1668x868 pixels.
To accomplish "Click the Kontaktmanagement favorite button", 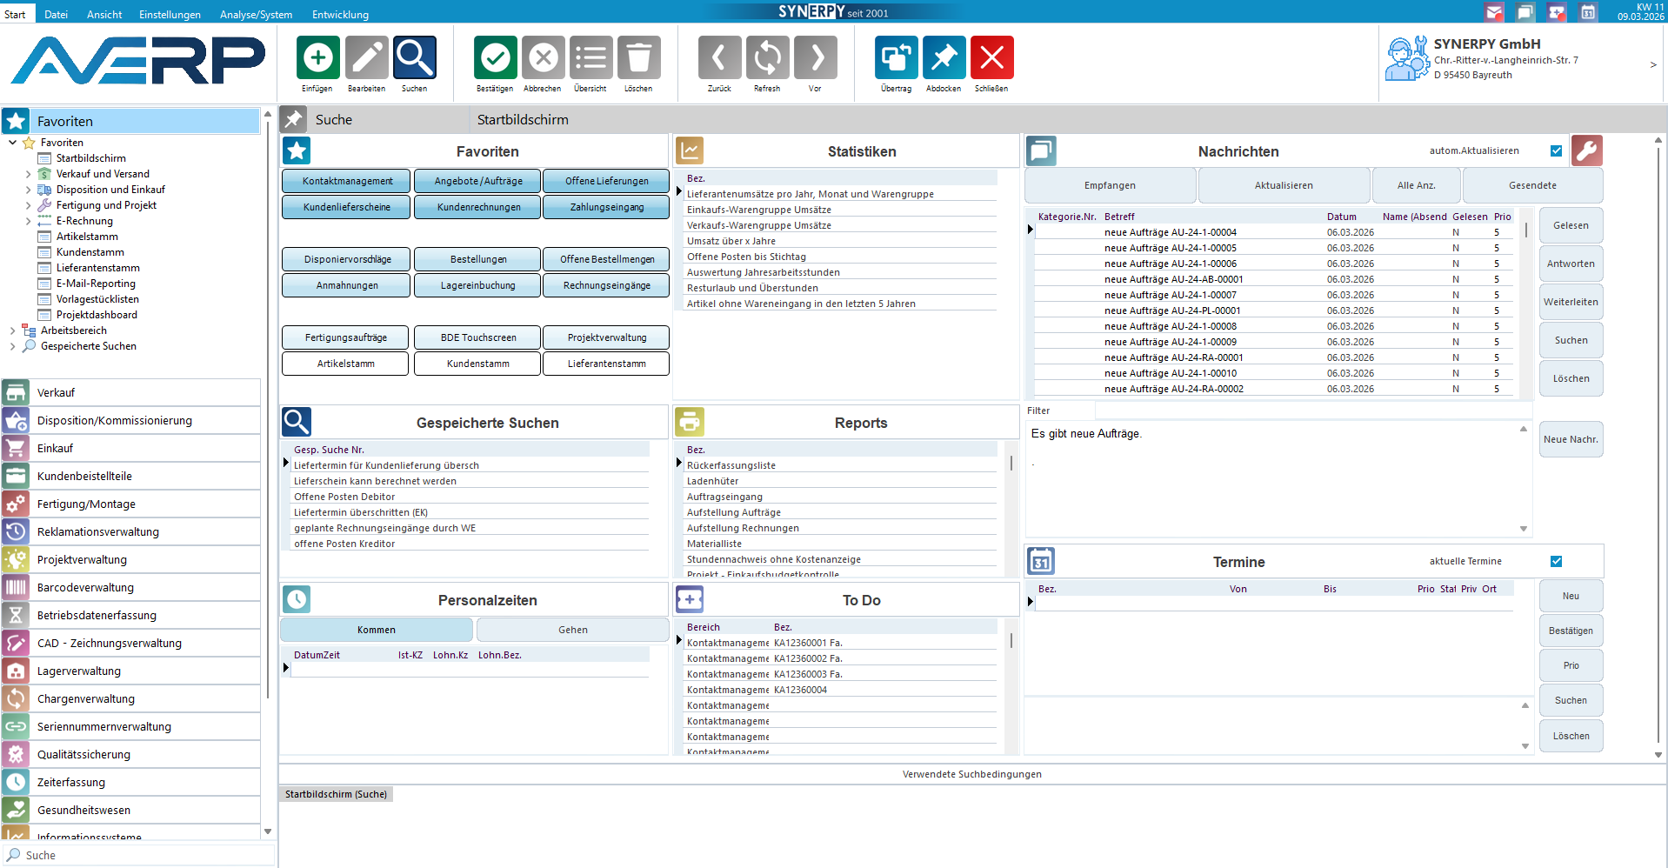I will click(347, 181).
